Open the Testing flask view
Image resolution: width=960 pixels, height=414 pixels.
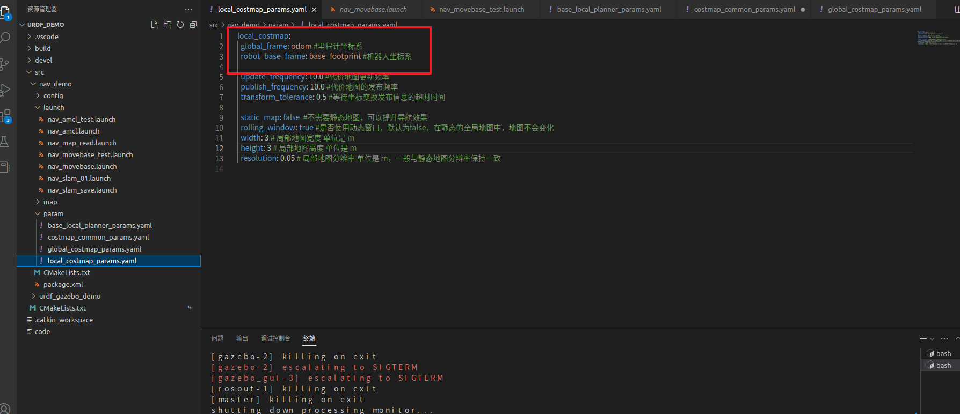coord(4,142)
